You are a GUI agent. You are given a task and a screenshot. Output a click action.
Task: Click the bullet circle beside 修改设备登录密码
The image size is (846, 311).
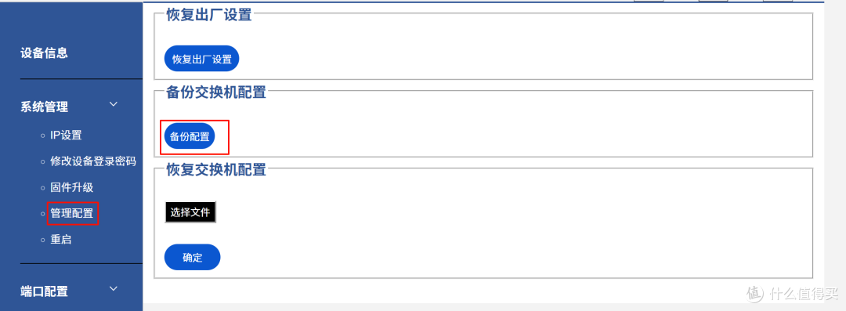42,161
